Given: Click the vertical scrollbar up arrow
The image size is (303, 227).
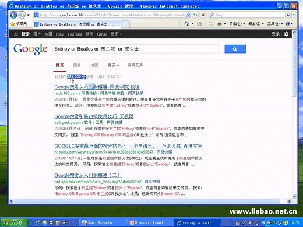Looking at the screenshot, I should click(294, 32).
